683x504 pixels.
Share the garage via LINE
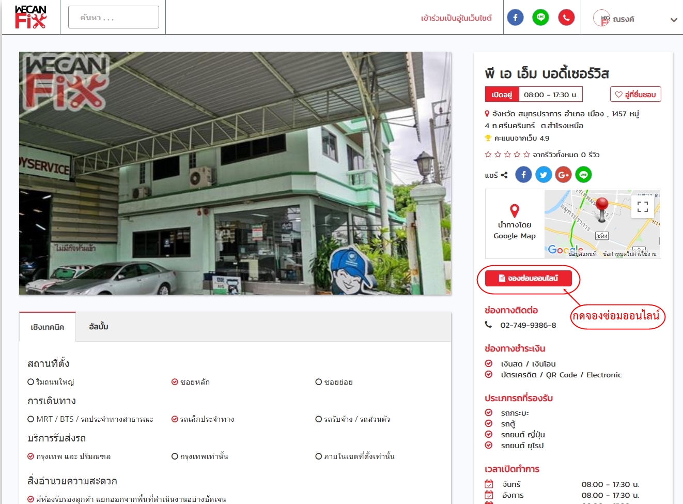click(x=583, y=175)
